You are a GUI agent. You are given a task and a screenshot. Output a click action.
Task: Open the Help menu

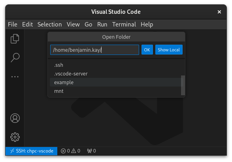coord(147,24)
